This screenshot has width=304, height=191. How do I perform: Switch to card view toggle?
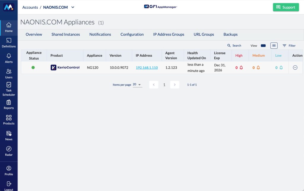[263, 46]
